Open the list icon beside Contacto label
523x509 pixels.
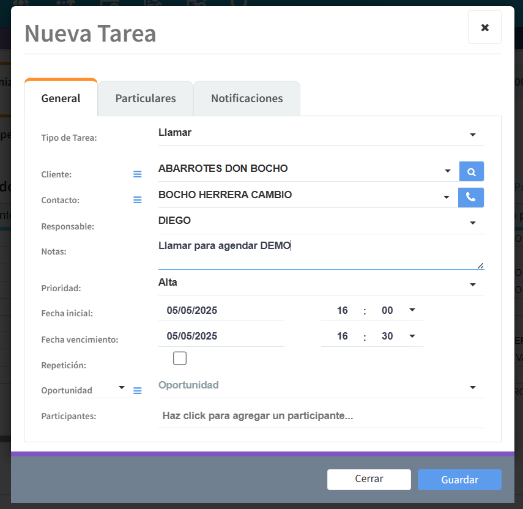(x=138, y=200)
